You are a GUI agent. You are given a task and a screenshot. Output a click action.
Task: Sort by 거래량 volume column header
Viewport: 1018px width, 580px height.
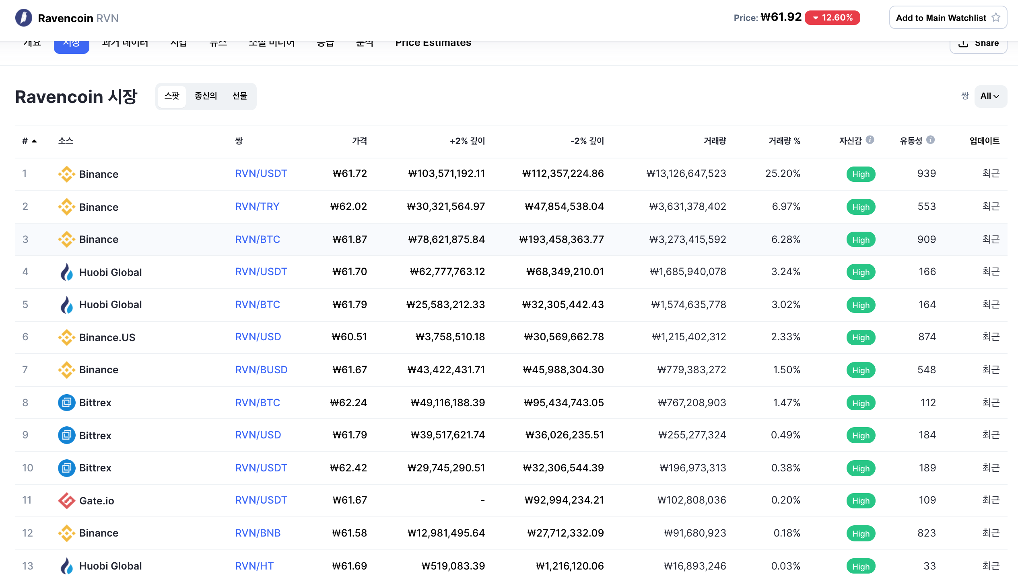pos(715,141)
